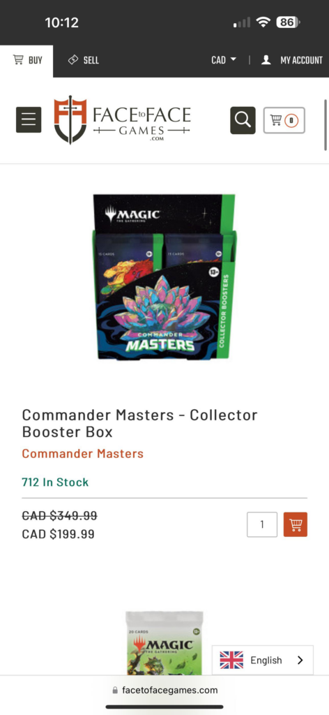Screen dimensions: 329x715
Task: Tap the search magnifier icon
Action: 243,120
